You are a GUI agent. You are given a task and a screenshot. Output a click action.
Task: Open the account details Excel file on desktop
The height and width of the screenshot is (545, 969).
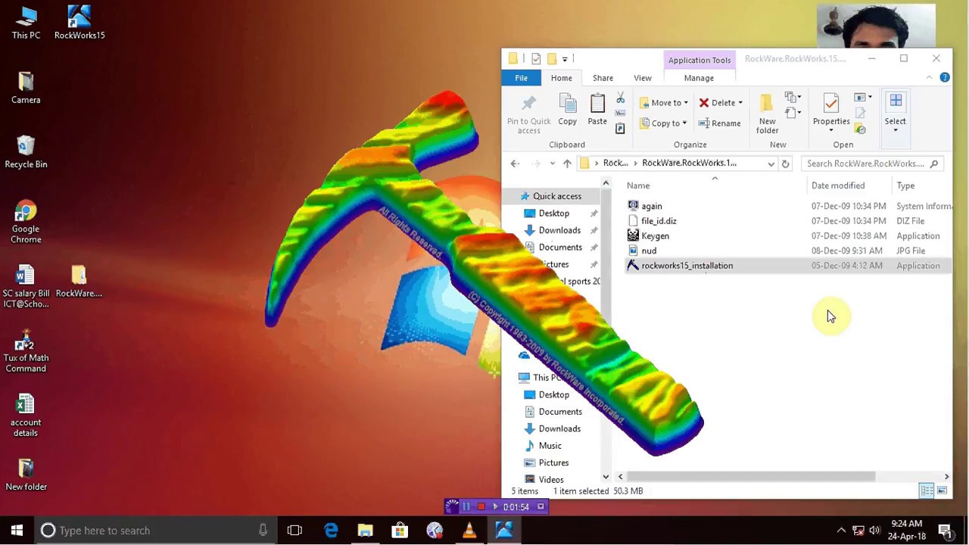coord(26,416)
